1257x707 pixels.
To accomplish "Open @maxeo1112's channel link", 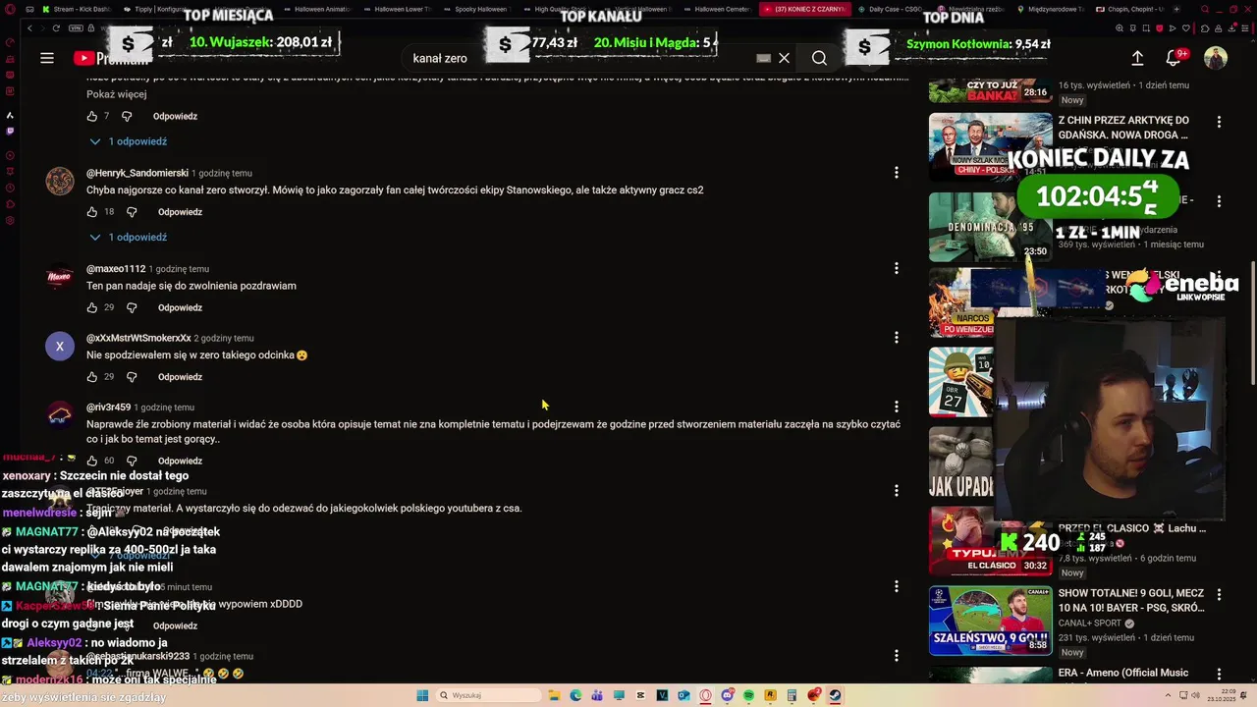I will (116, 268).
